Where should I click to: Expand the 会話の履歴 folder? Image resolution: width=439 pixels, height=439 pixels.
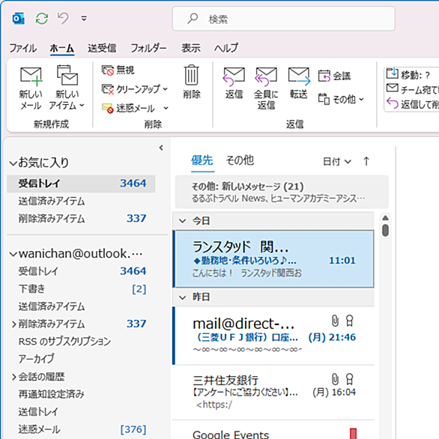point(13,377)
